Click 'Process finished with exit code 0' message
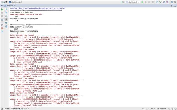 click(17, 109)
